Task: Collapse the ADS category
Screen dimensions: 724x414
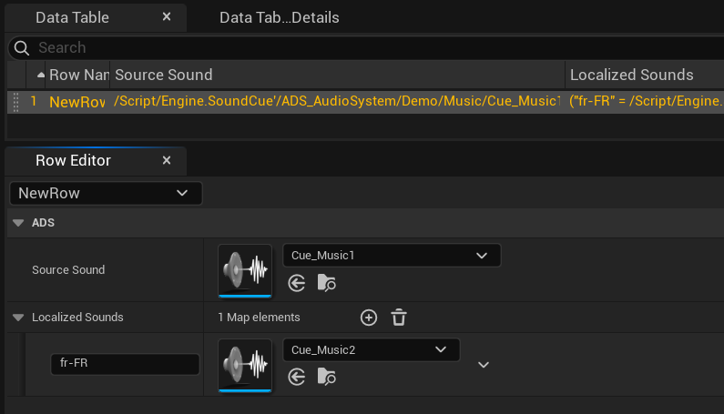Action: coord(18,223)
